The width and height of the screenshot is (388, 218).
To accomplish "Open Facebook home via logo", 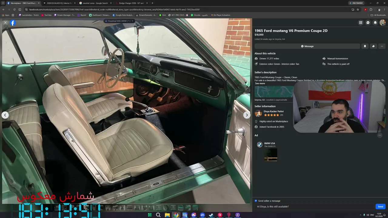I will click(x=13, y=23).
